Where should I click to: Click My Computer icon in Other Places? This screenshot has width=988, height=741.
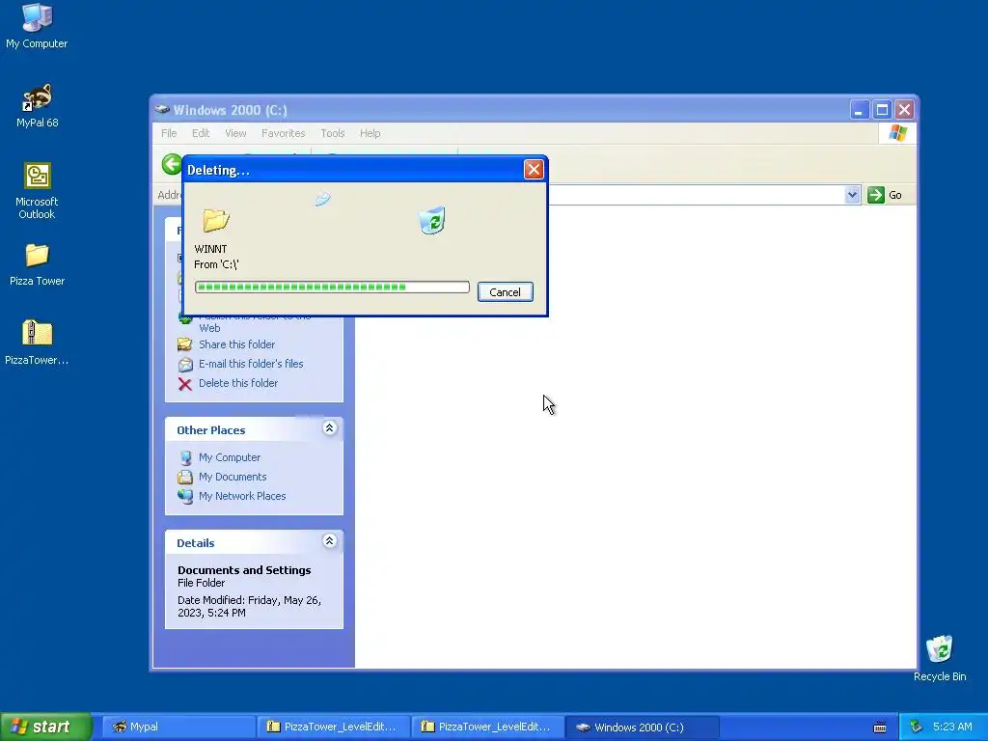click(x=185, y=457)
